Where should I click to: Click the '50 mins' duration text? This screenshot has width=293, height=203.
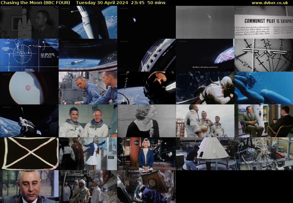[156, 3]
